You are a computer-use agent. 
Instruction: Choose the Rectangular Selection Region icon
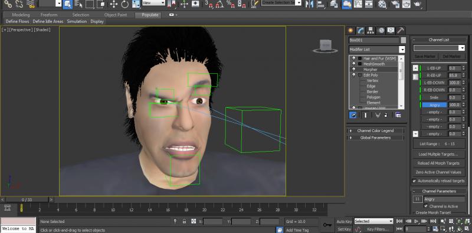[x=90, y=4]
